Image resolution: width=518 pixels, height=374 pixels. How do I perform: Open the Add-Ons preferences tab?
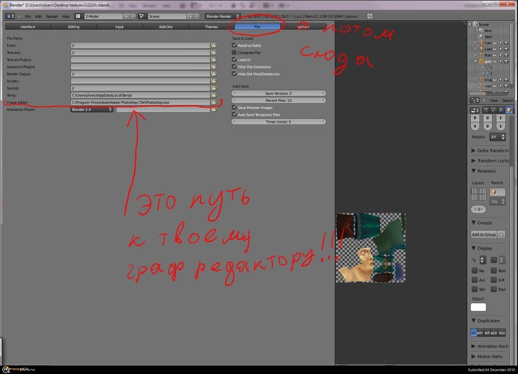165,26
